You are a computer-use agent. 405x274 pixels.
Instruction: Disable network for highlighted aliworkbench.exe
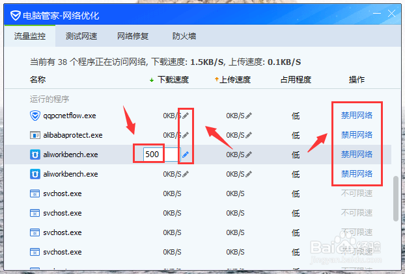pyautogui.click(x=357, y=155)
